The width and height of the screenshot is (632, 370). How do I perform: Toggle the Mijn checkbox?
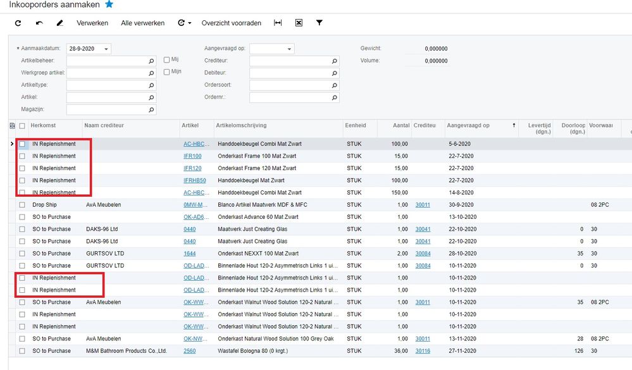coord(166,72)
